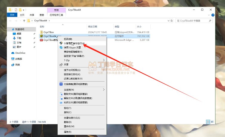Viewport: 225px width, 137px height.
Task: Go up one folder level arrow
Action: pyautogui.click(x=24, y=21)
